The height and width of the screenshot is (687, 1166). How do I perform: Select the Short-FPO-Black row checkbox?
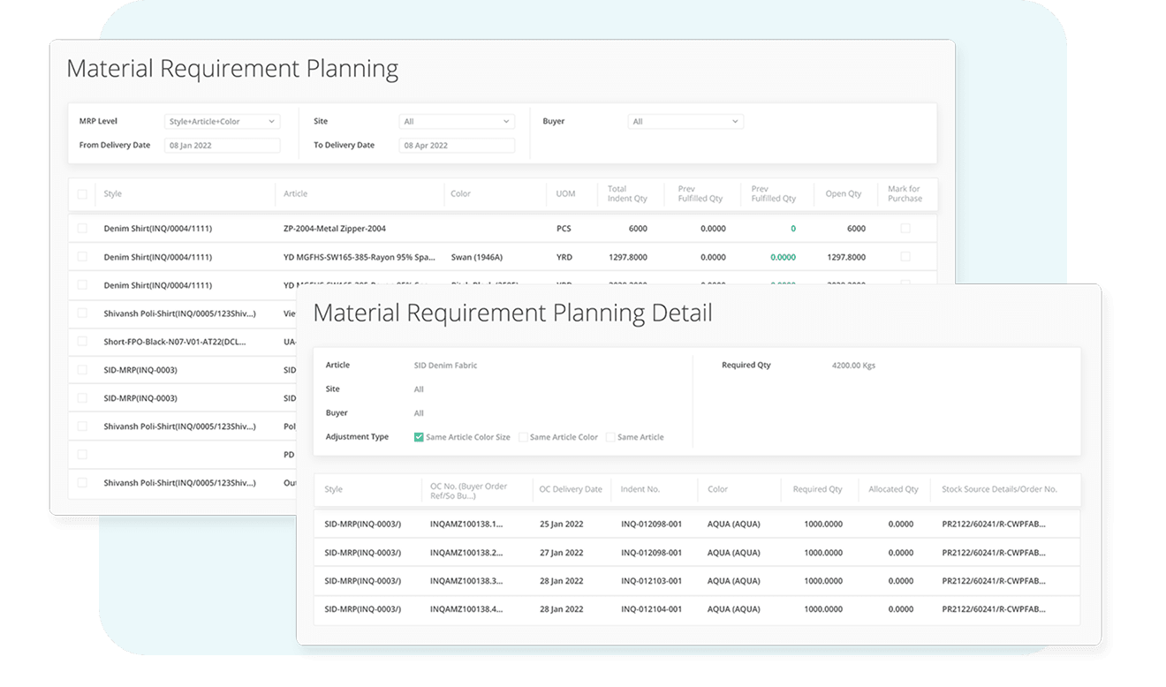(x=83, y=342)
